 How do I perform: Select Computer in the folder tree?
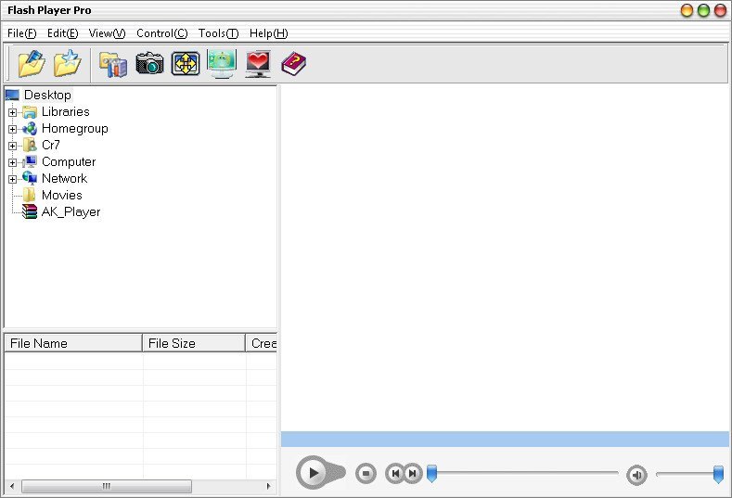[x=69, y=162]
